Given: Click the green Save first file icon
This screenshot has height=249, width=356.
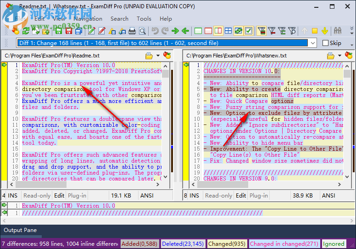Looking at the screenshot, I should [x=59, y=31].
